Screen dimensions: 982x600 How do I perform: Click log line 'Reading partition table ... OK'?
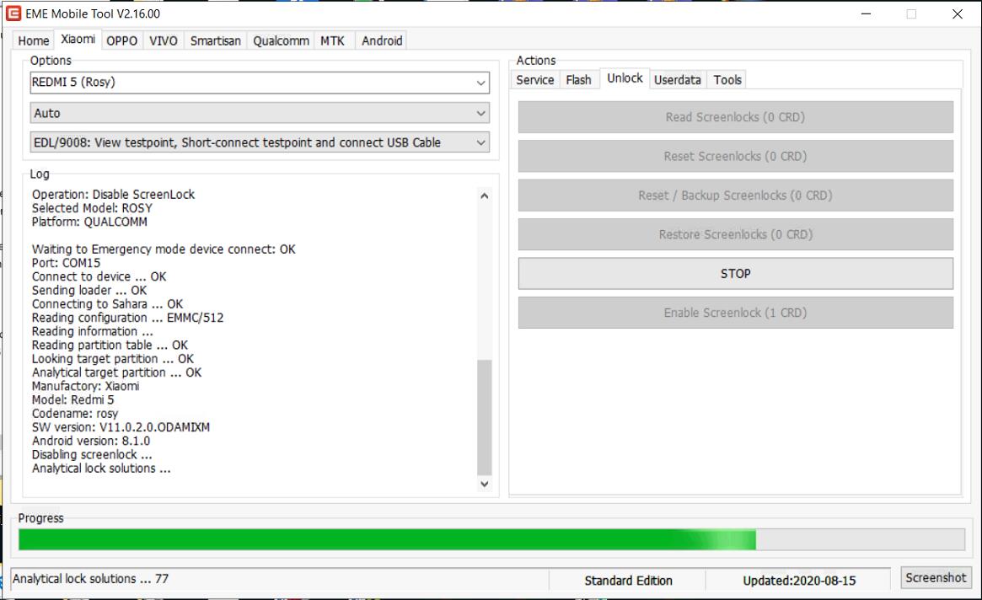click(x=110, y=346)
